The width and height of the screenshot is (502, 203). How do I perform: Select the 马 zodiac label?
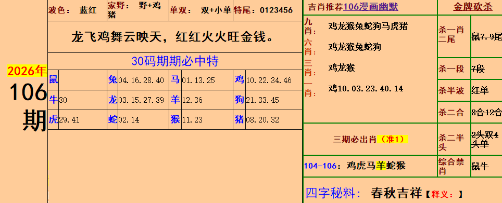[175, 79]
